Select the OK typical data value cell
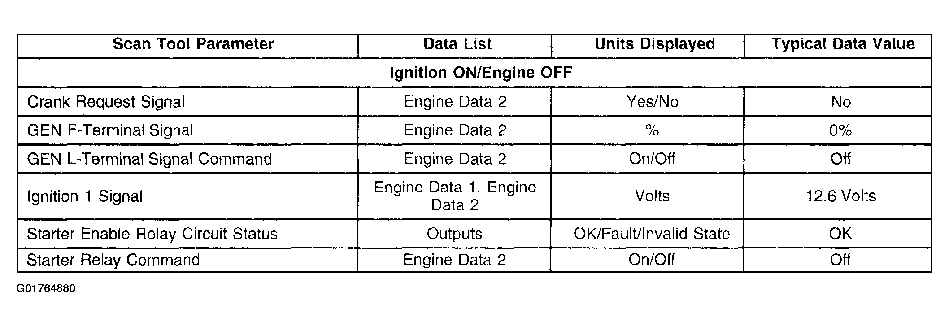The width and height of the screenshot is (949, 326). pos(837,234)
